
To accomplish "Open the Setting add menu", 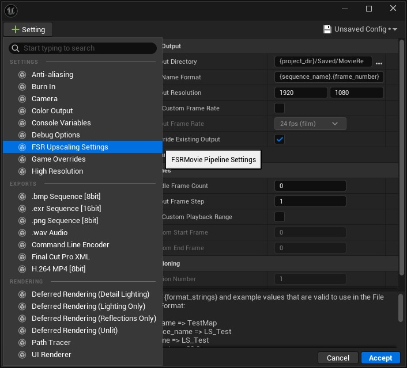I will point(28,29).
